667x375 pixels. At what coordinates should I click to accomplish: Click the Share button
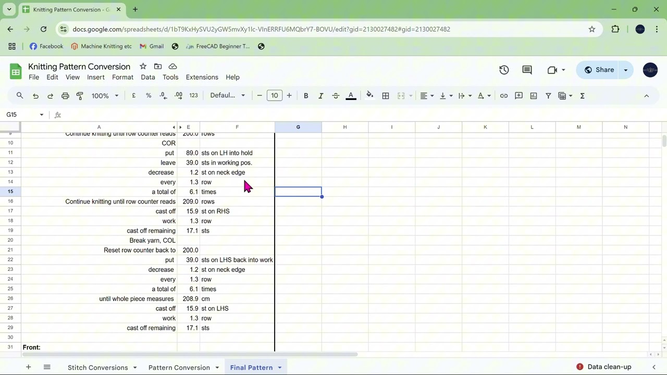pos(598,70)
